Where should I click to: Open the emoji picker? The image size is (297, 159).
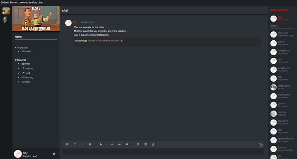coord(261,145)
